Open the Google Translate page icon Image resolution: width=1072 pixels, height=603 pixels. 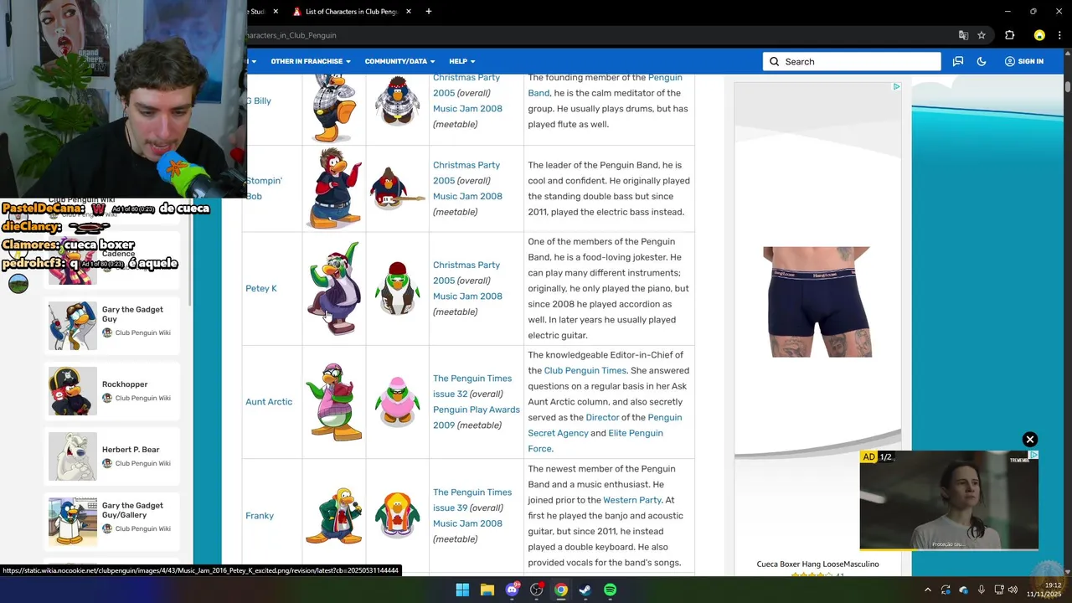pyautogui.click(x=963, y=35)
